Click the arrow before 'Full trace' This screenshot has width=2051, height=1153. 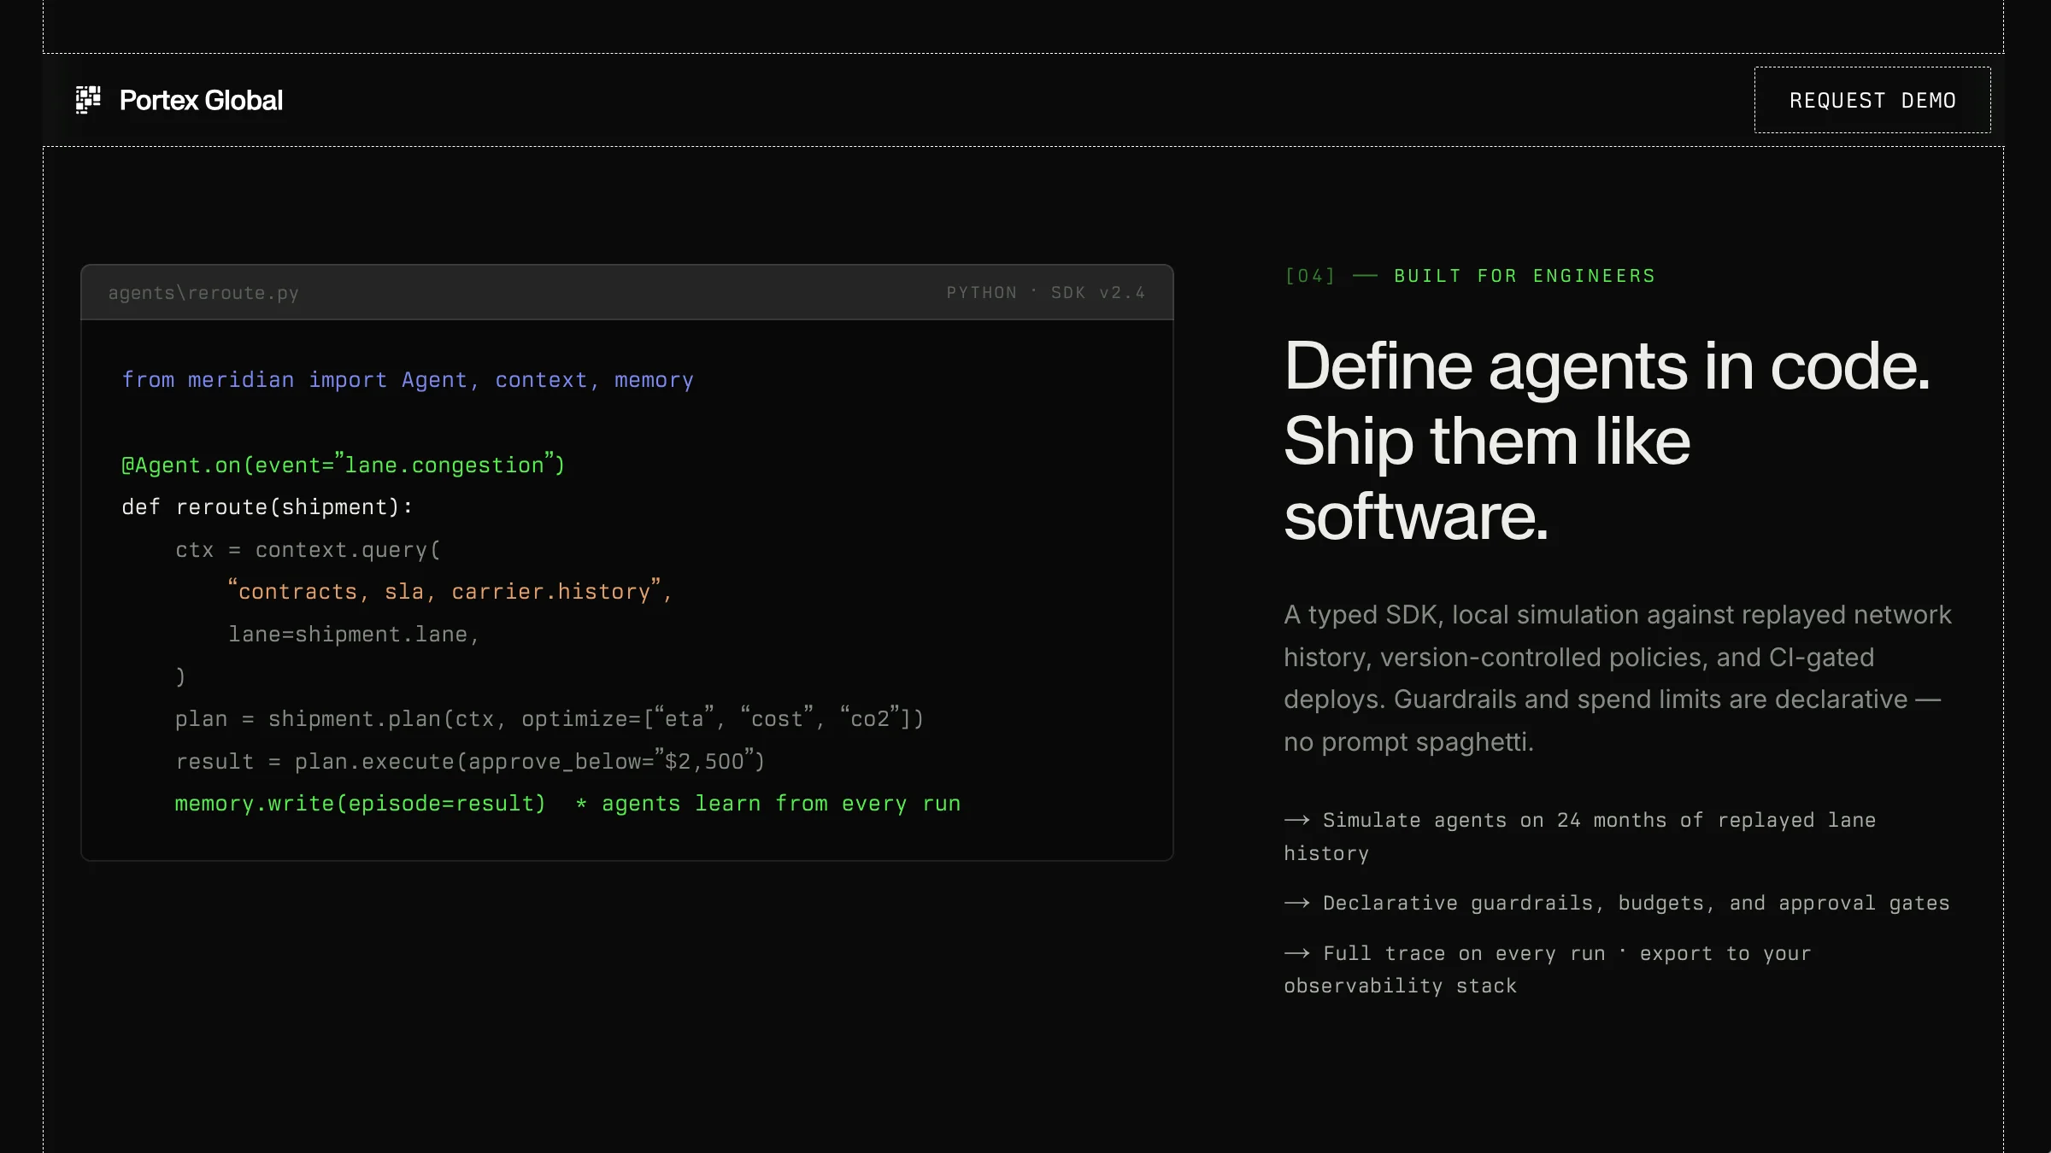tap(1296, 953)
